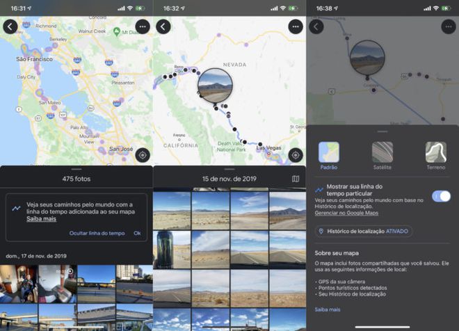Open first photo under 17 de nov. de 2019
Image resolution: width=459 pixels, height=331 pixels.
[19, 284]
